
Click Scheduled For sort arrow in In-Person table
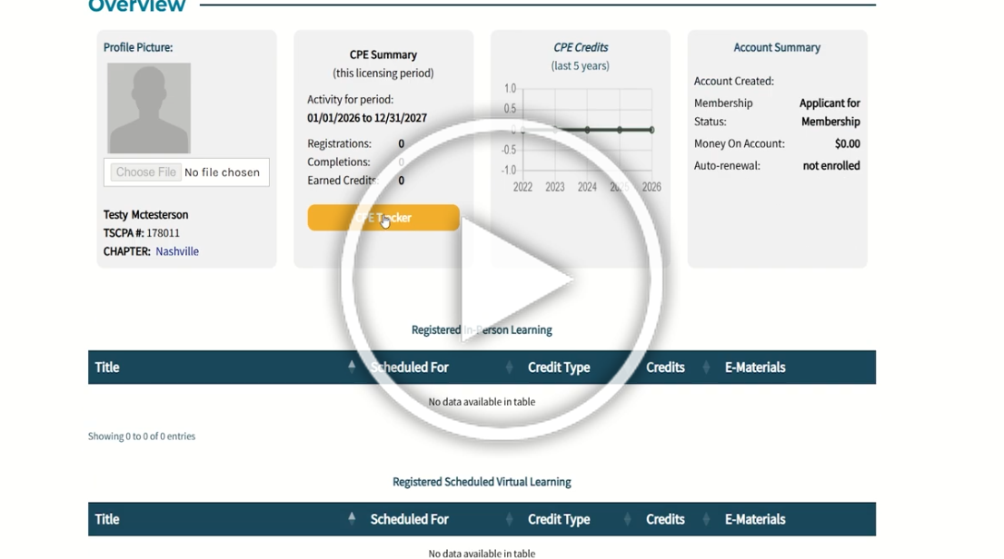click(x=509, y=368)
